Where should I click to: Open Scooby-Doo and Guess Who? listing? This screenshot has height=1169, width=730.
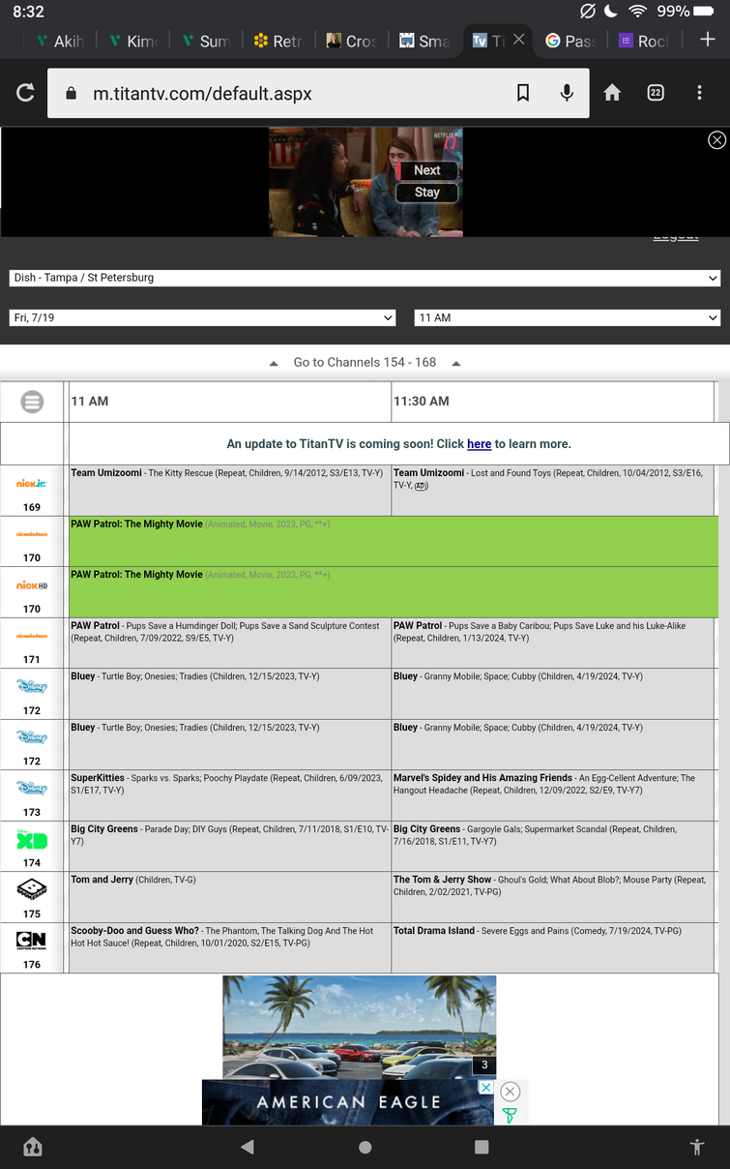coord(229,947)
